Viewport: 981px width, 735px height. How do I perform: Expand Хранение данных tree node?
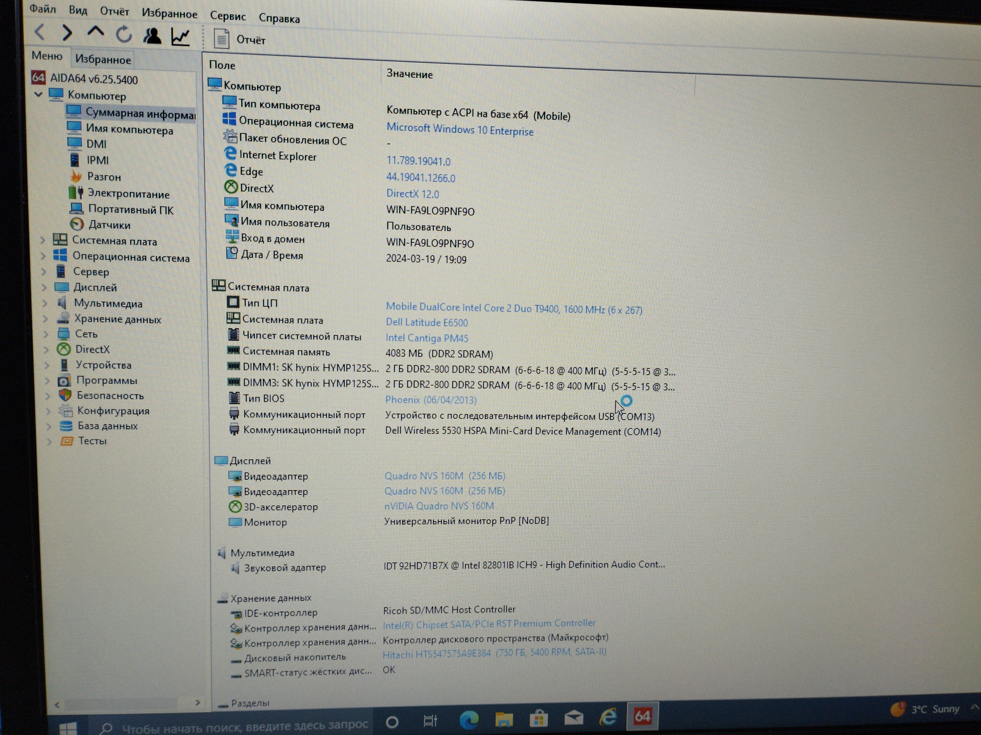(x=45, y=319)
